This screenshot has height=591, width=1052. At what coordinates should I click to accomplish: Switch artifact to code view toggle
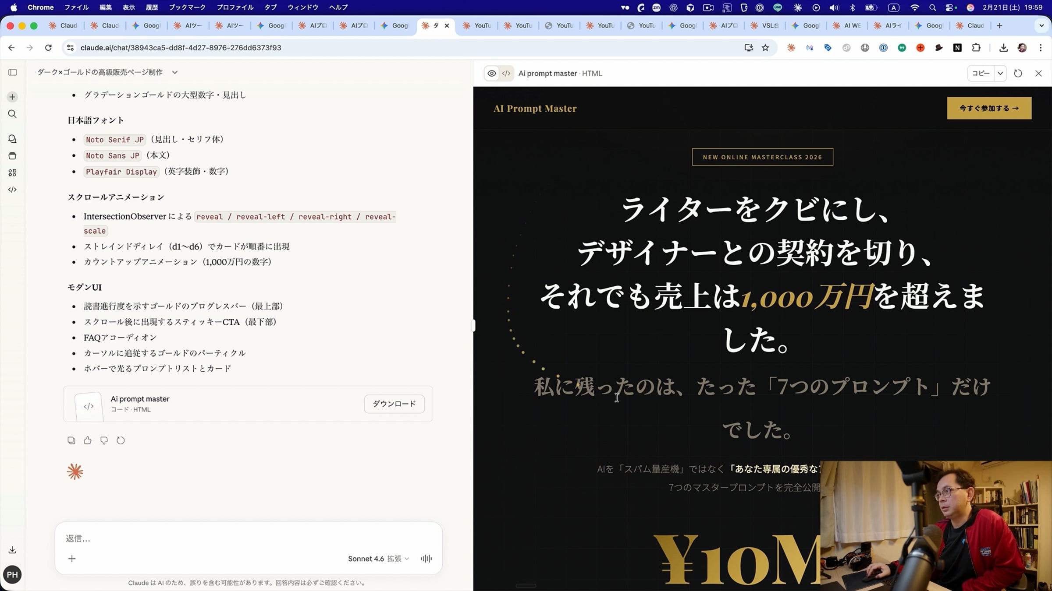pyautogui.click(x=506, y=74)
